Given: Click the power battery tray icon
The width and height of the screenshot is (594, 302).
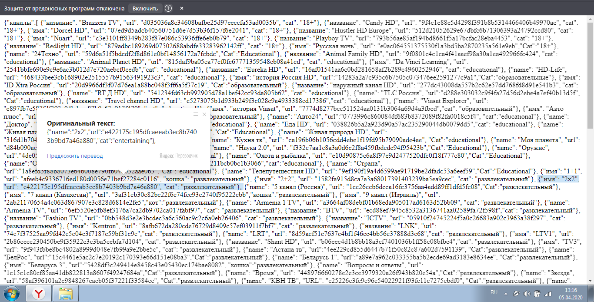Looking at the screenshot, I should click(x=537, y=293).
